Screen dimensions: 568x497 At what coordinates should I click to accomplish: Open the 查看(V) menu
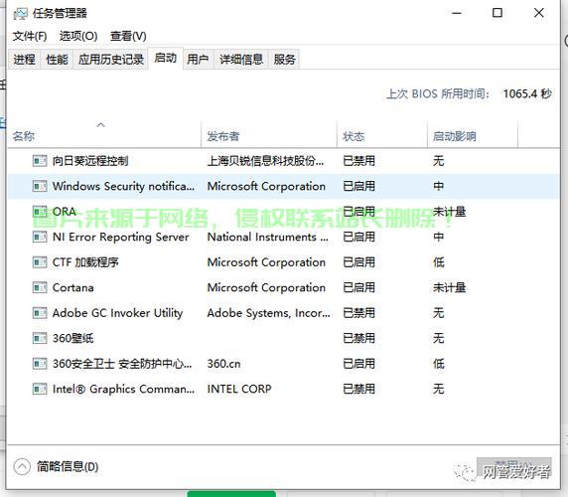click(x=128, y=36)
